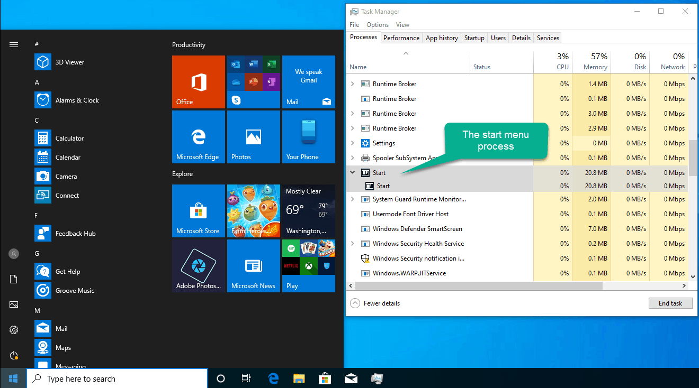Expand the Settings process row

353,143
